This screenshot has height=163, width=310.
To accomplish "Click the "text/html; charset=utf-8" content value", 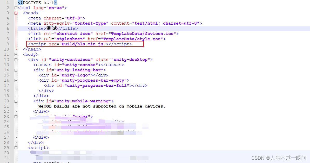I will click(166, 23).
